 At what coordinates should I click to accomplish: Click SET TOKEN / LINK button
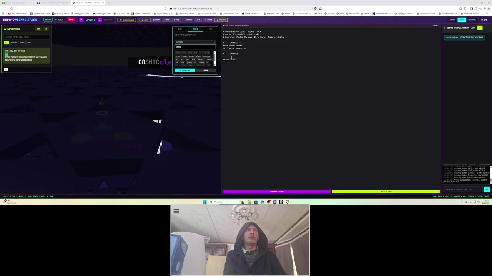tap(184, 70)
